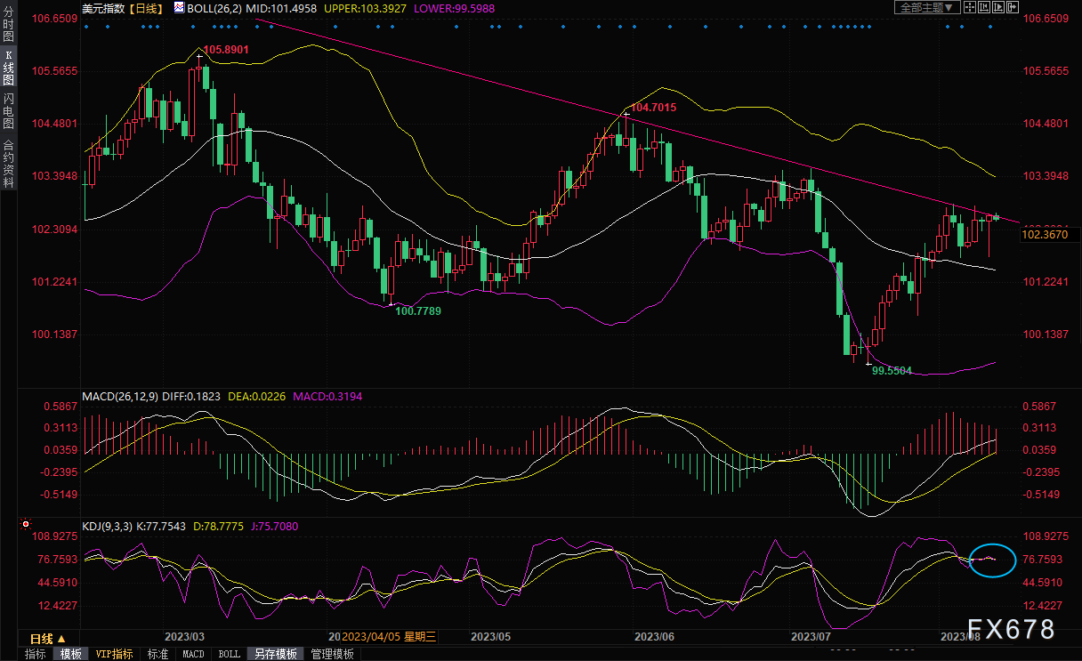Click the red KDJ indicator marker icon
This screenshot has width=1082, height=661.
(x=25, y=526)
